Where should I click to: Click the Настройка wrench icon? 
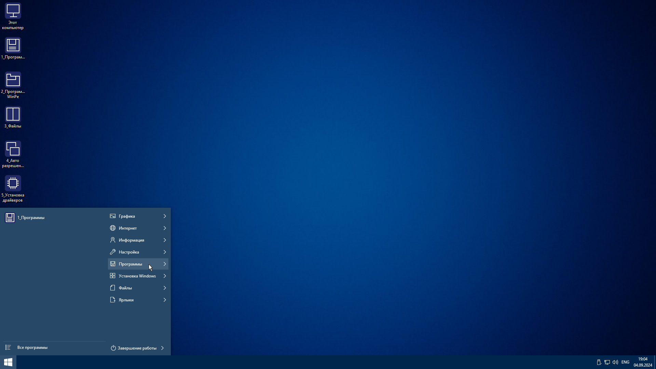pyautogui.click(x=113, y=252)
